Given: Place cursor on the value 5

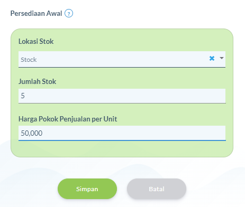Looking at the screenshot, I should (23, 96).
